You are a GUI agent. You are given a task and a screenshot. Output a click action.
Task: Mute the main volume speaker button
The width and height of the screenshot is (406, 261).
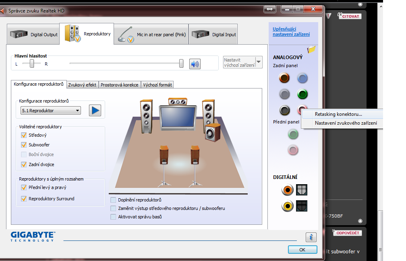click(195, 64)
